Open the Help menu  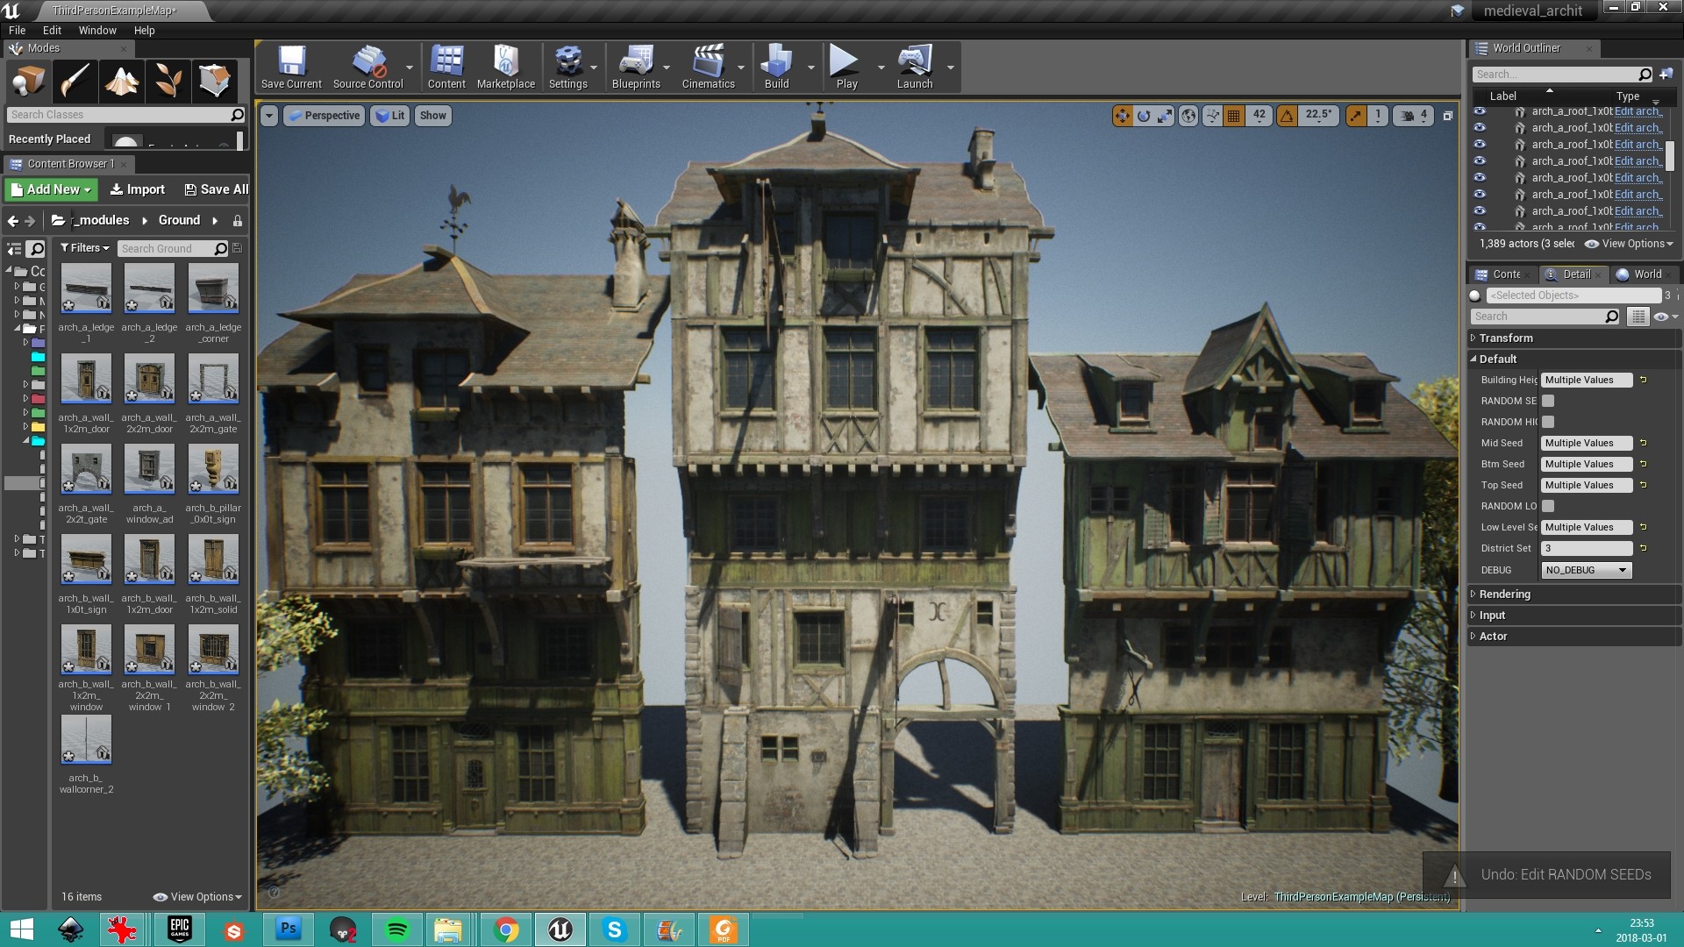coord(144,30)
